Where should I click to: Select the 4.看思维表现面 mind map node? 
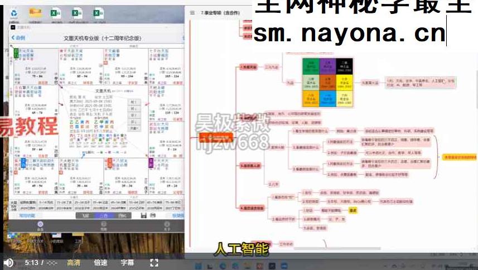(252, 208)
